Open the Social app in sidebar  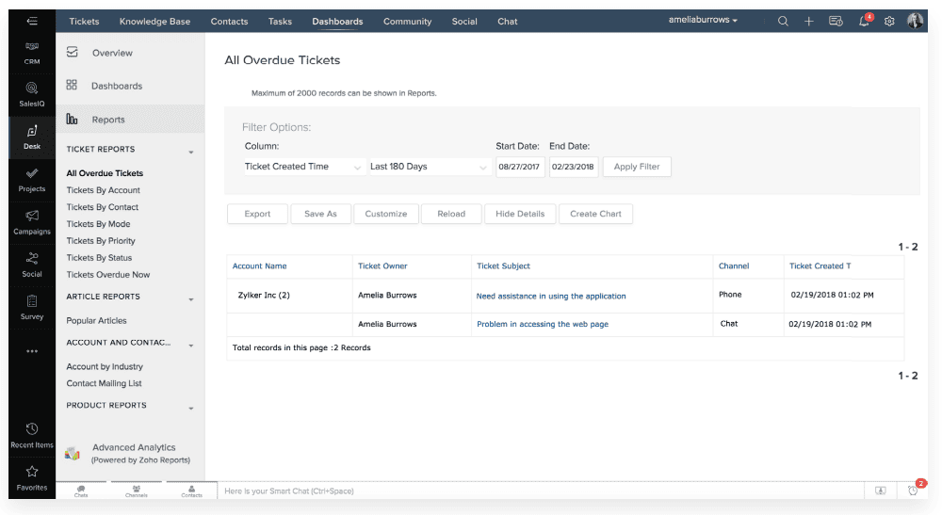tap(32, 266)
